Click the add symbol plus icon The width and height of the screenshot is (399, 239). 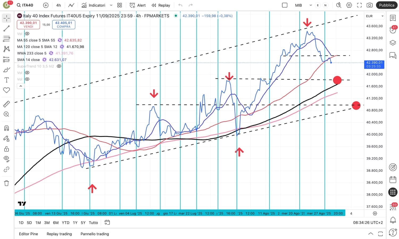pyautogui.click(x=46, y=5)
